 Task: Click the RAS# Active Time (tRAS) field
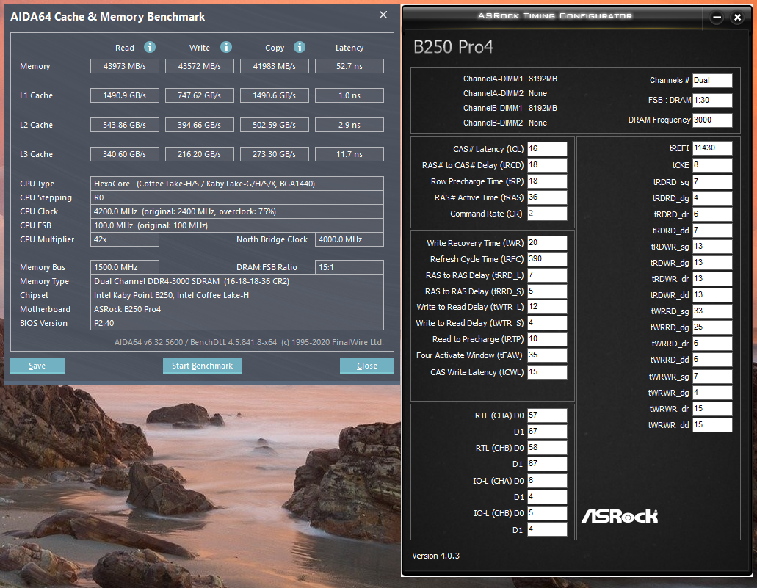[547, 197]
